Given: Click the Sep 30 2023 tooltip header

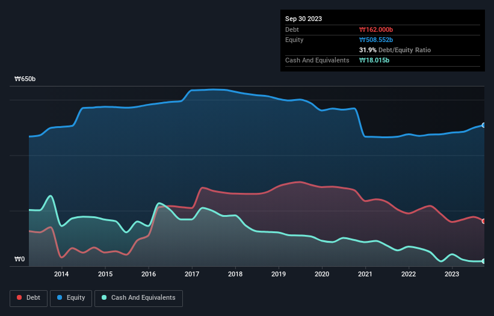Looking at the screenshot, I should pyautogui.click(x=303, y=19).
